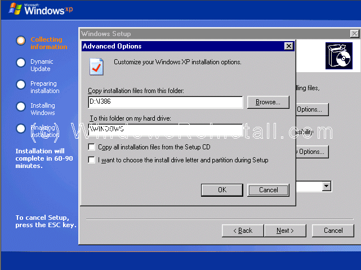
Task: Expand the dropdown arrow in Windows Setup
Action: (x=326, y=186)
